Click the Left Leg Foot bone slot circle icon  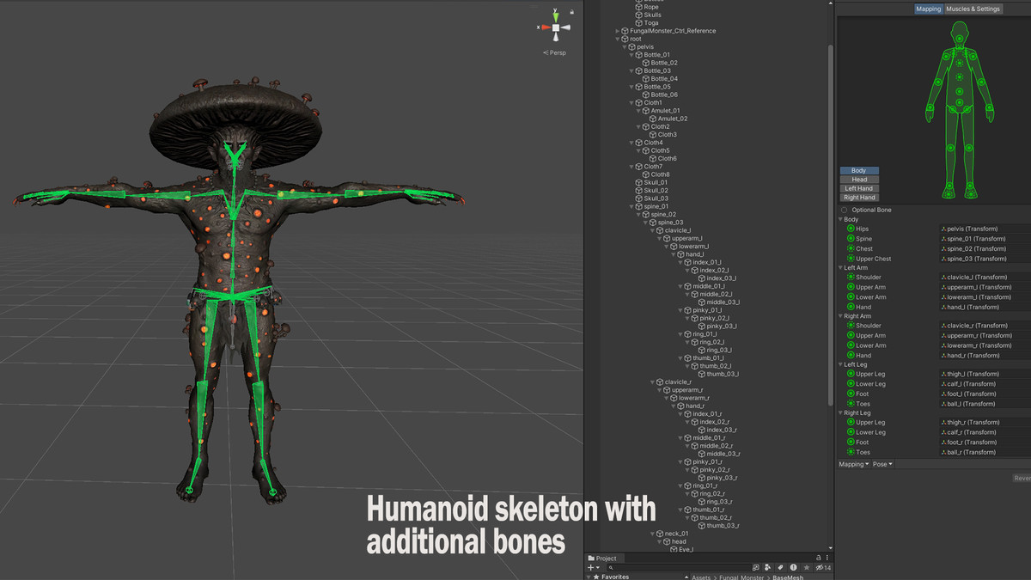click(x=851, y=394)
